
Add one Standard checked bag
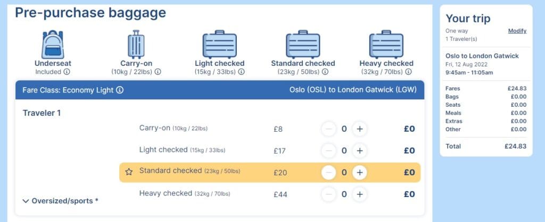360,172
